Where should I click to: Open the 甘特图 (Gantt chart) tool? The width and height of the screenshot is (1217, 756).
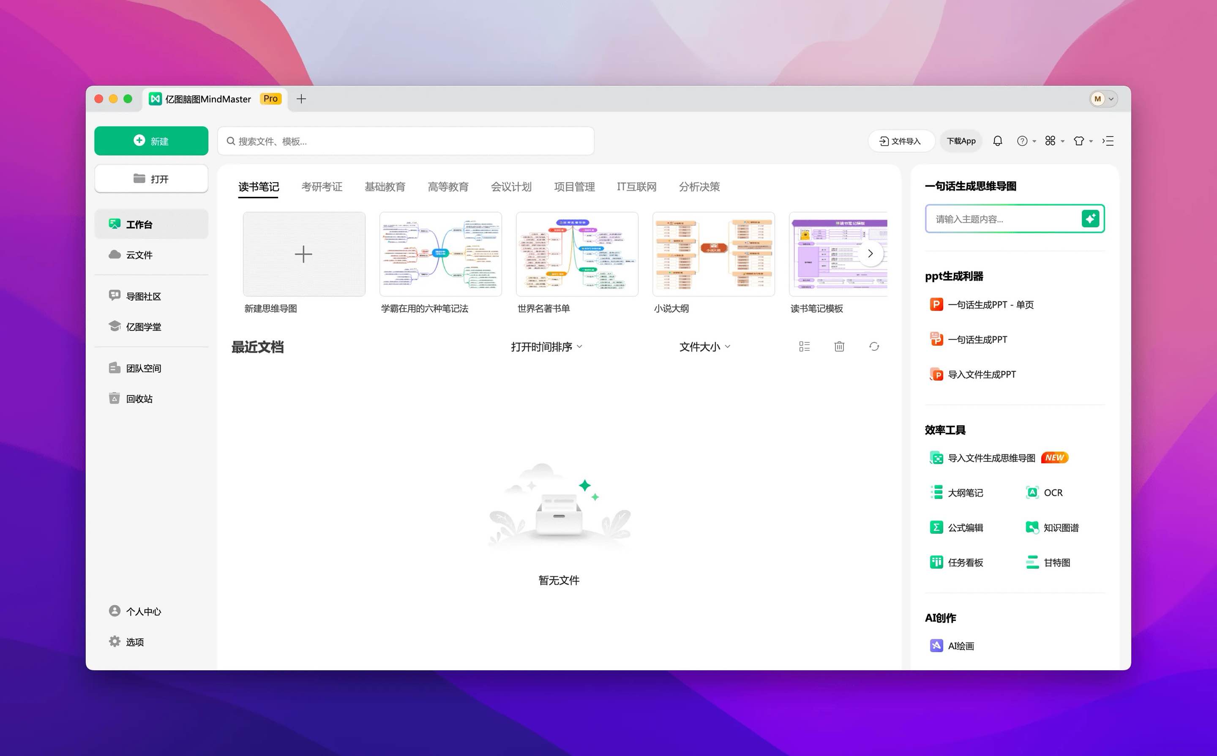pos(1057,562)
